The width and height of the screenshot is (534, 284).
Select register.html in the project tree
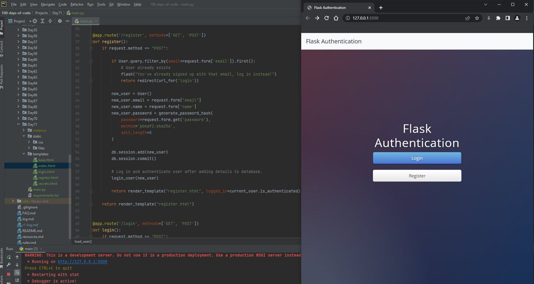pyautogui.click(x=48, y=178)
